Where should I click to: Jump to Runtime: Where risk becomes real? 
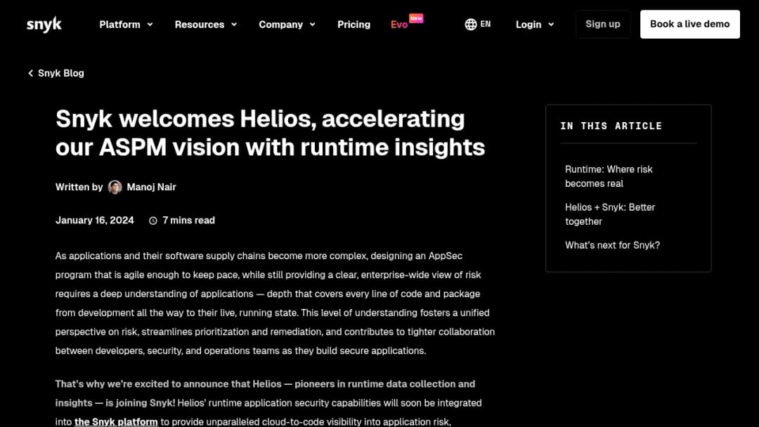coord(609,176)
